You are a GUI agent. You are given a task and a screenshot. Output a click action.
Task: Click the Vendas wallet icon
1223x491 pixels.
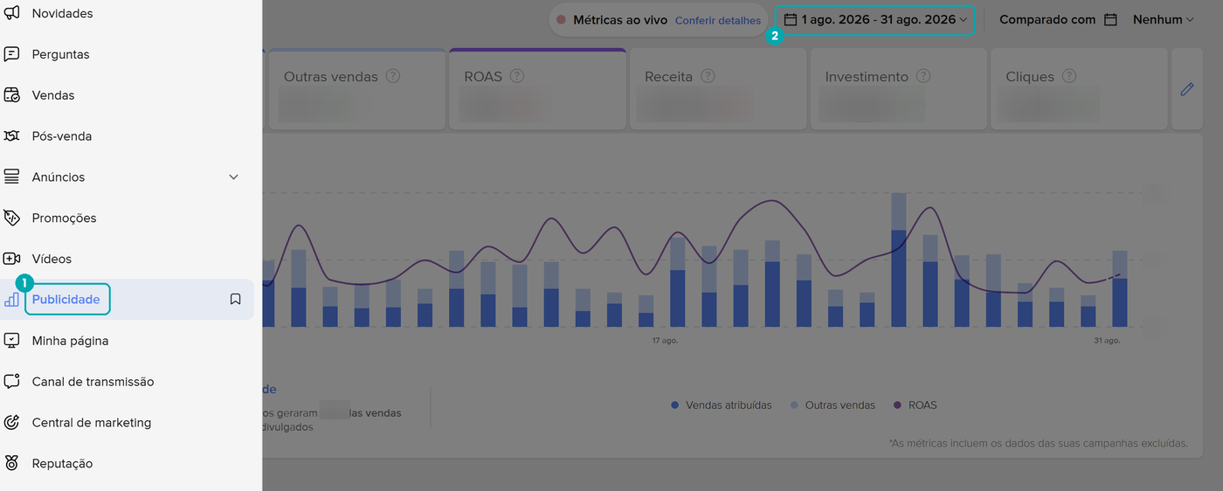point(11,95)
